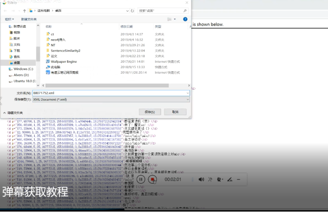Click the magnifier icon in the search box
The height and width of the screenshot is (212, 328).
tap(185, 11)
